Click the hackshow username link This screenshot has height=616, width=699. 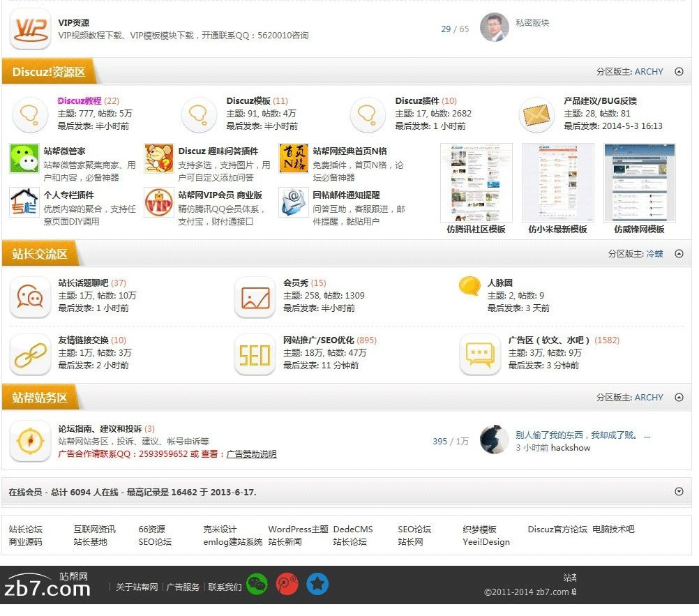[571, 447]
